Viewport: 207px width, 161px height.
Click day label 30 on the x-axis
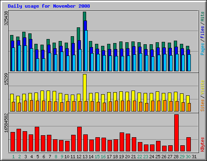(x=188, y=157)
